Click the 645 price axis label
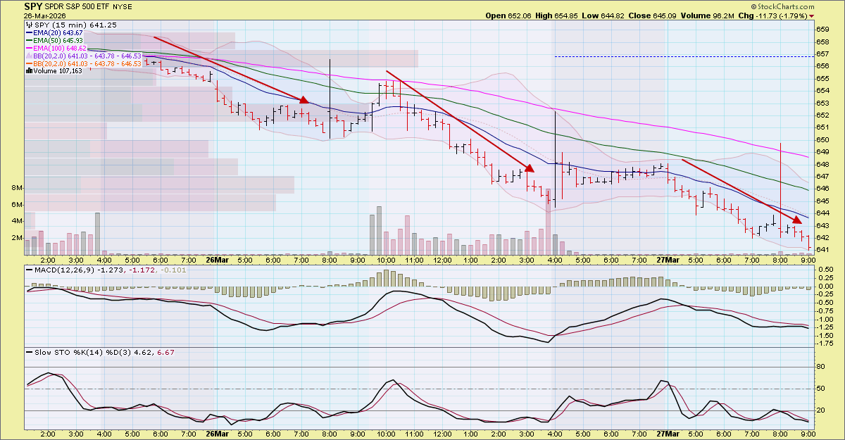 [822, 201]
